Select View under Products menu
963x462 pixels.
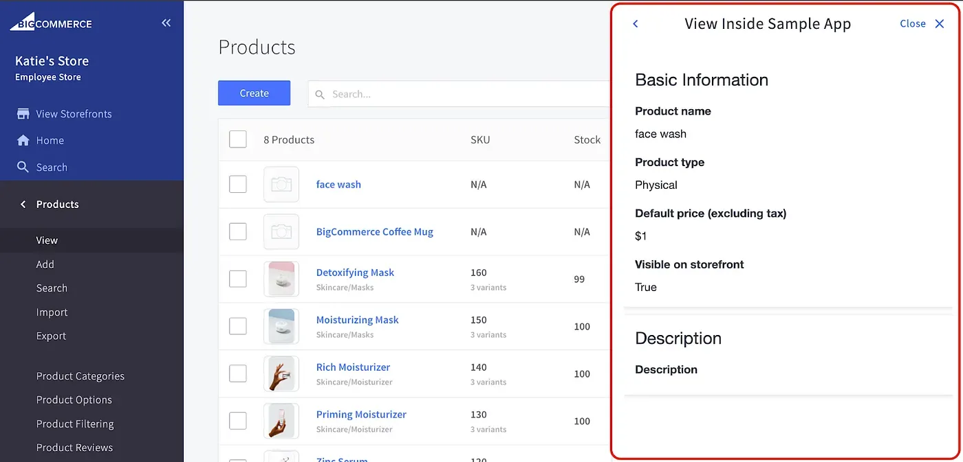pyautogui.click(x=47, y=240)
